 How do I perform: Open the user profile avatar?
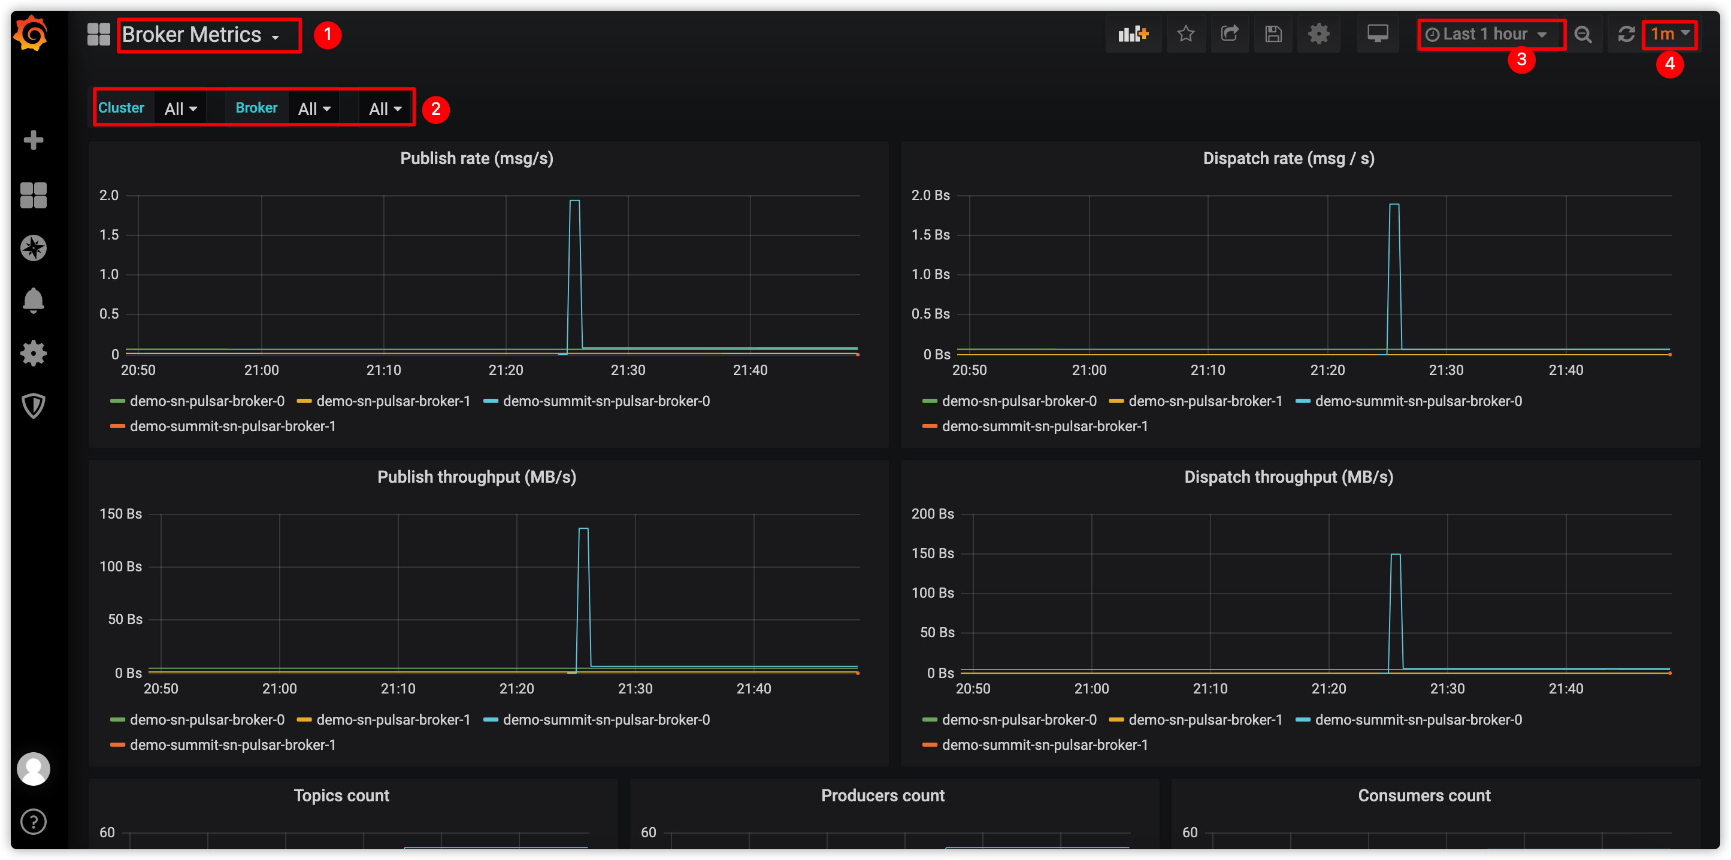click(x=33, y=768)
